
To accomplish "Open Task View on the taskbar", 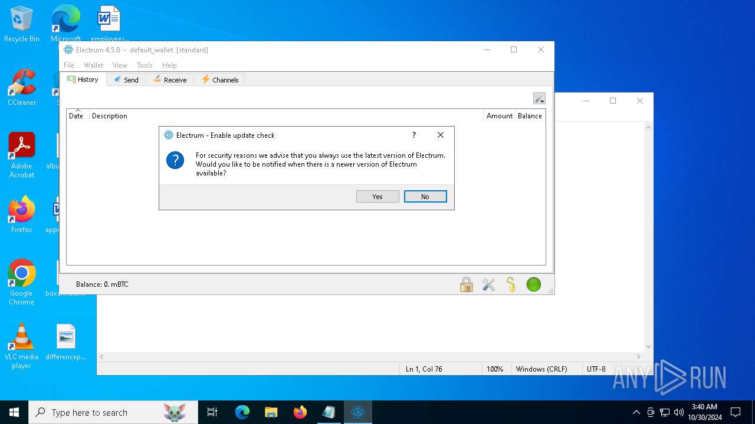I will 212,412.
